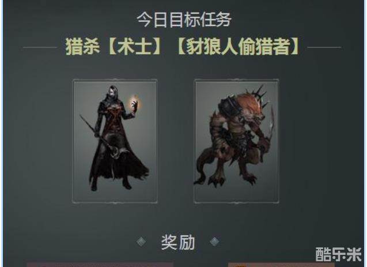Click the diamond icon left of 奖励
The width and height of the screenshot is (367, 267).
141,242
